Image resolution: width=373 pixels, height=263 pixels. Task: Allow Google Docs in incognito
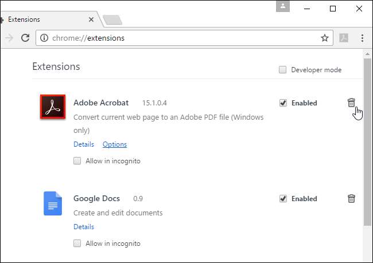coord(77,244)
